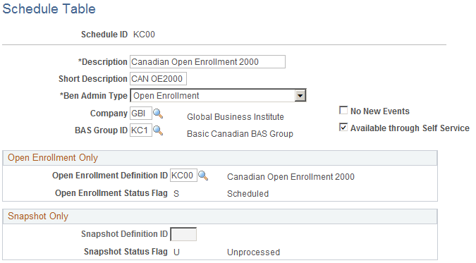Click the Schedule ID value KC00
Screen dimensions: 476x263
(144, 35)
